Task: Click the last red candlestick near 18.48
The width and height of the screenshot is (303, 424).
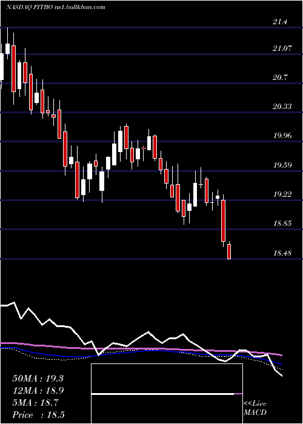Action: click(x=229, y=251)
